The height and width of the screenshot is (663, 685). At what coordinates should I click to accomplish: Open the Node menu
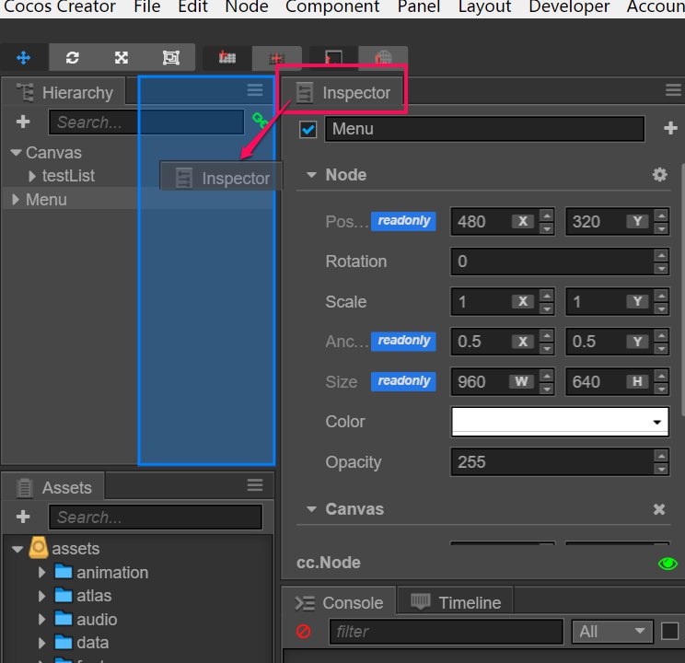click(x=247, y=6)
